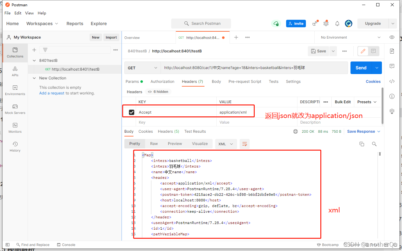Open the Environments sidebar panel
The width and height of the screenshot is (402, 251).
tap(15, 90)
